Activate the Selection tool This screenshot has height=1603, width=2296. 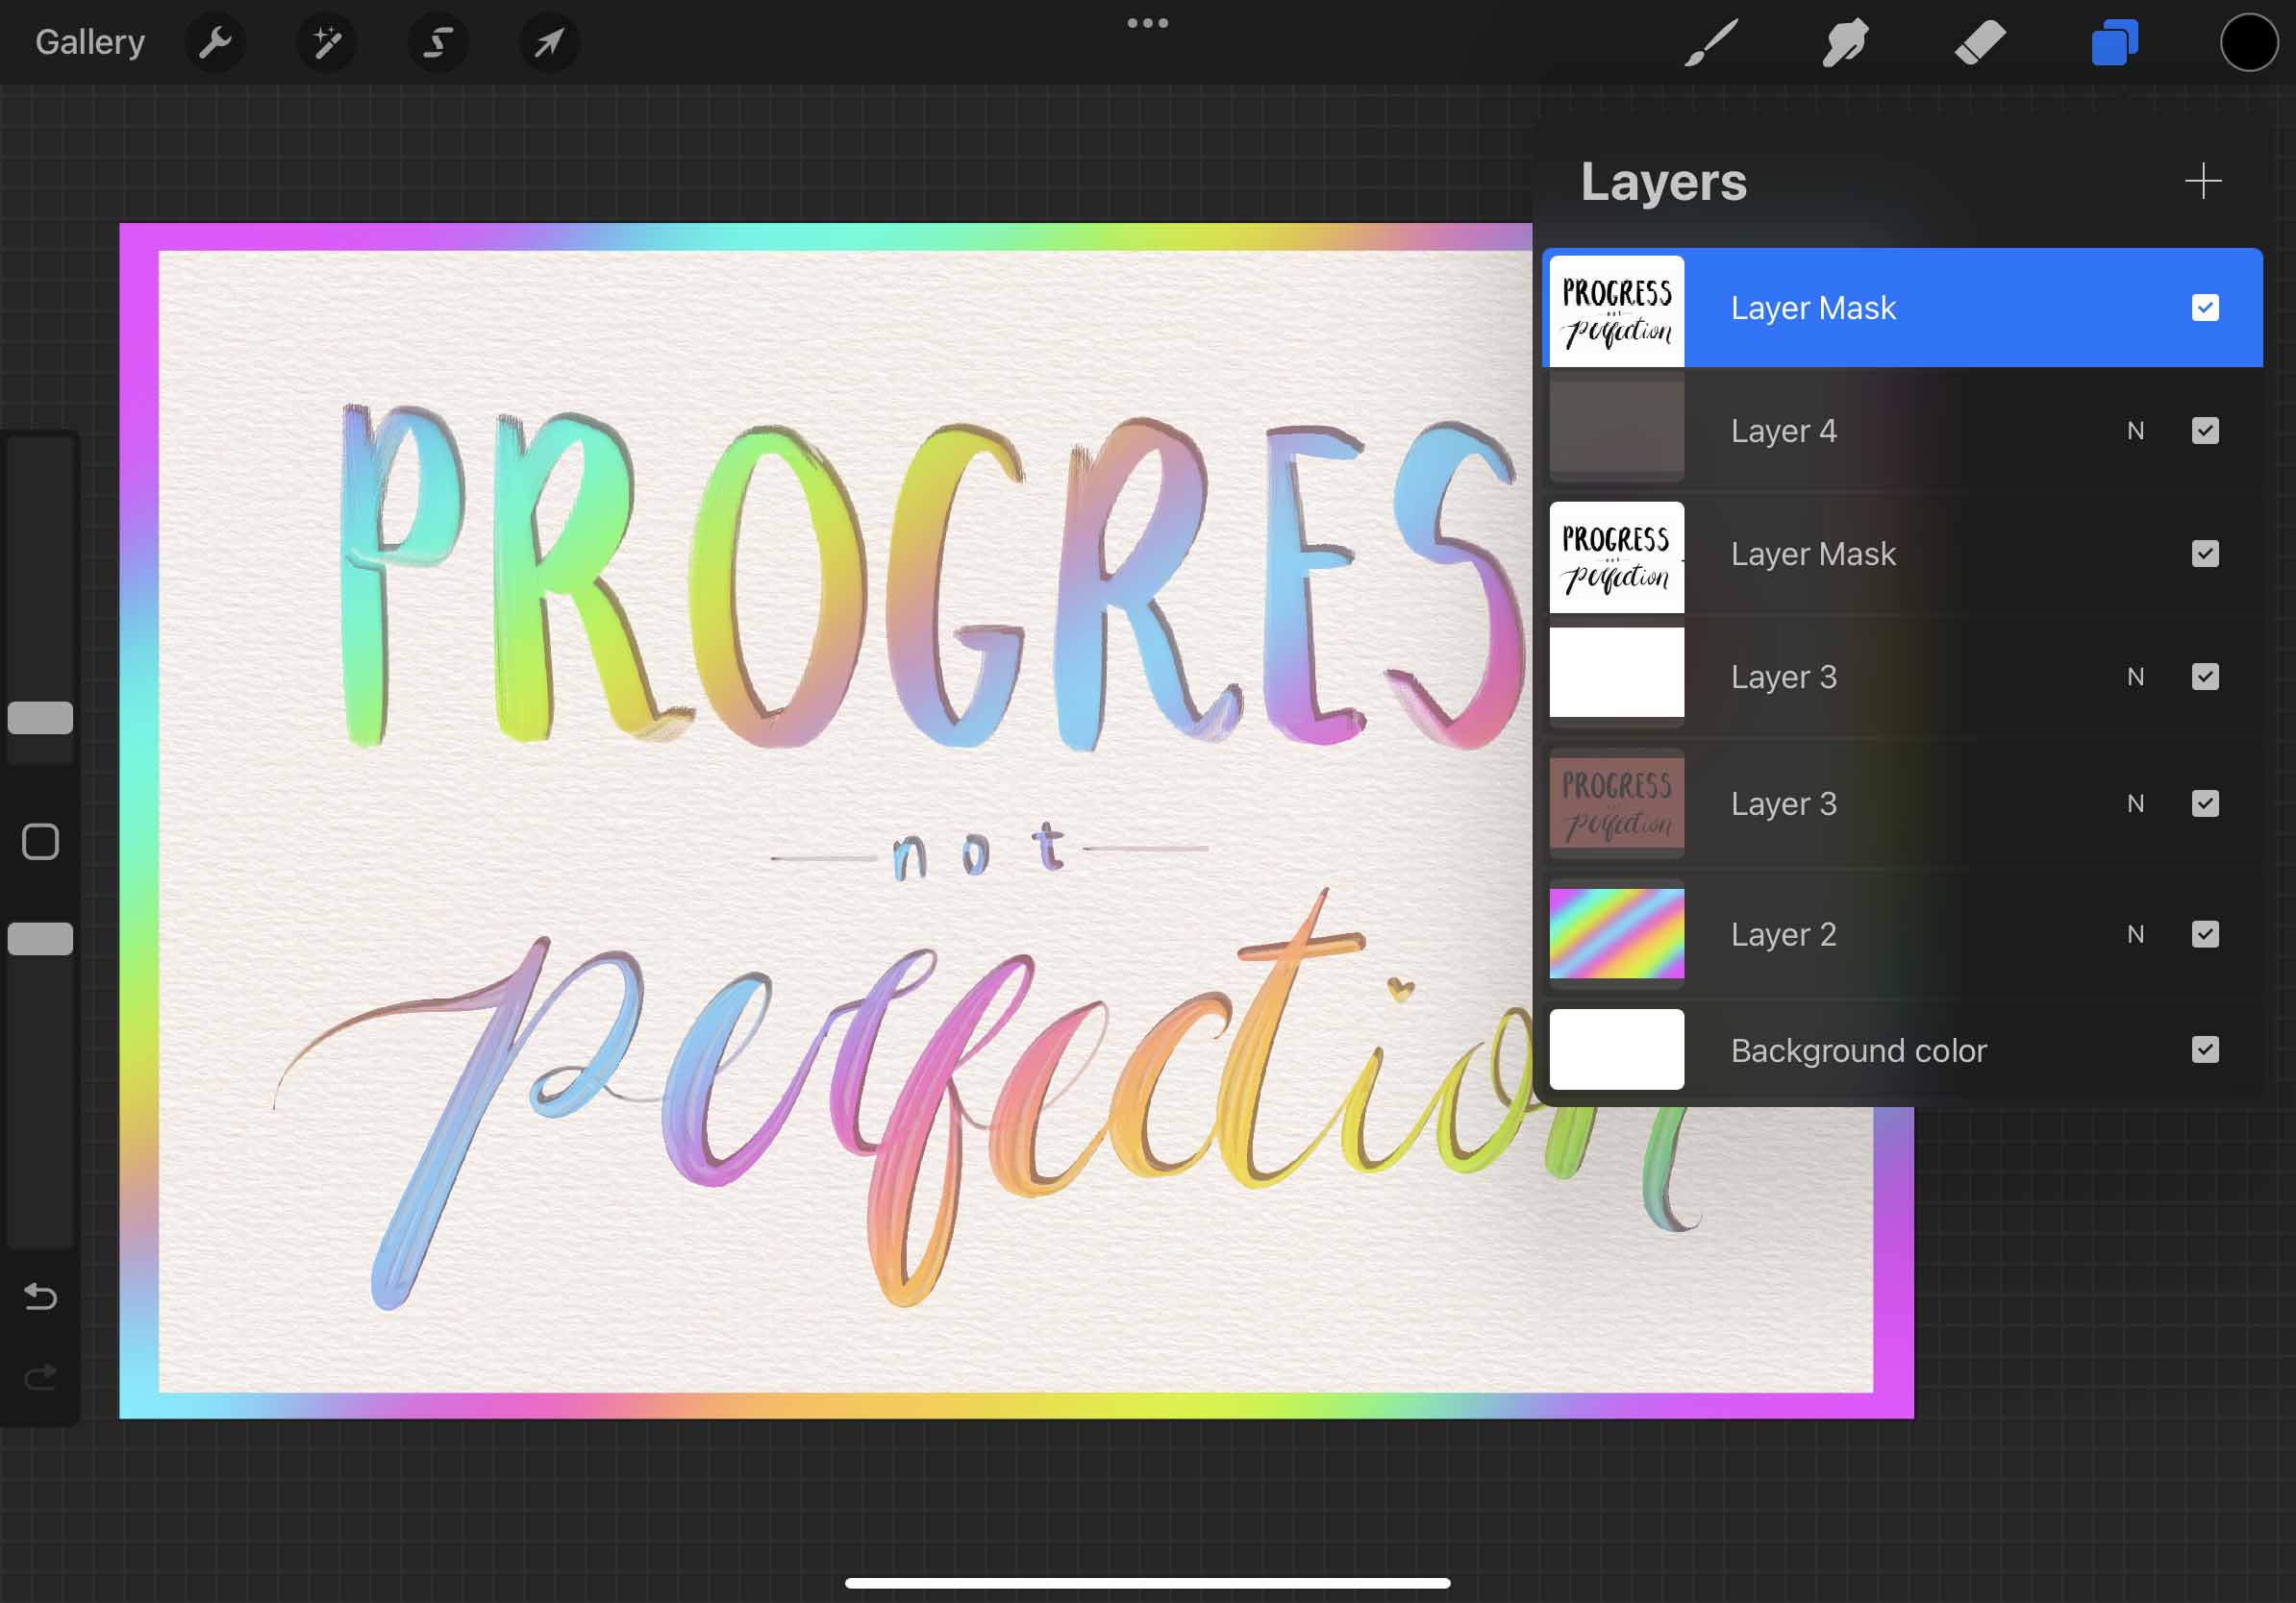click(438, 42)
